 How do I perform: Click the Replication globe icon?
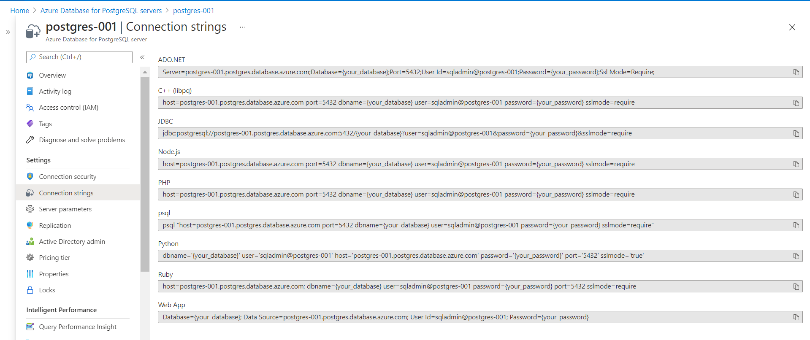(x=30, y=225)
